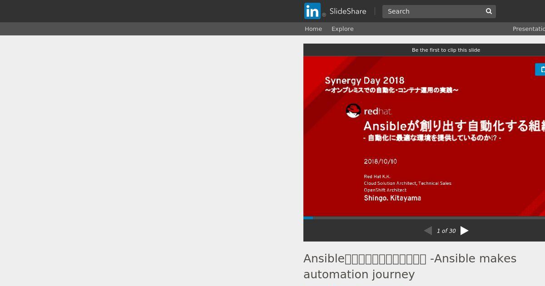545x286 pixels.
Task: Click the LinkedIn logo icon
Action: click(312, 11)
